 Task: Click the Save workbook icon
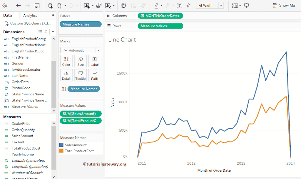pos(37,6)
